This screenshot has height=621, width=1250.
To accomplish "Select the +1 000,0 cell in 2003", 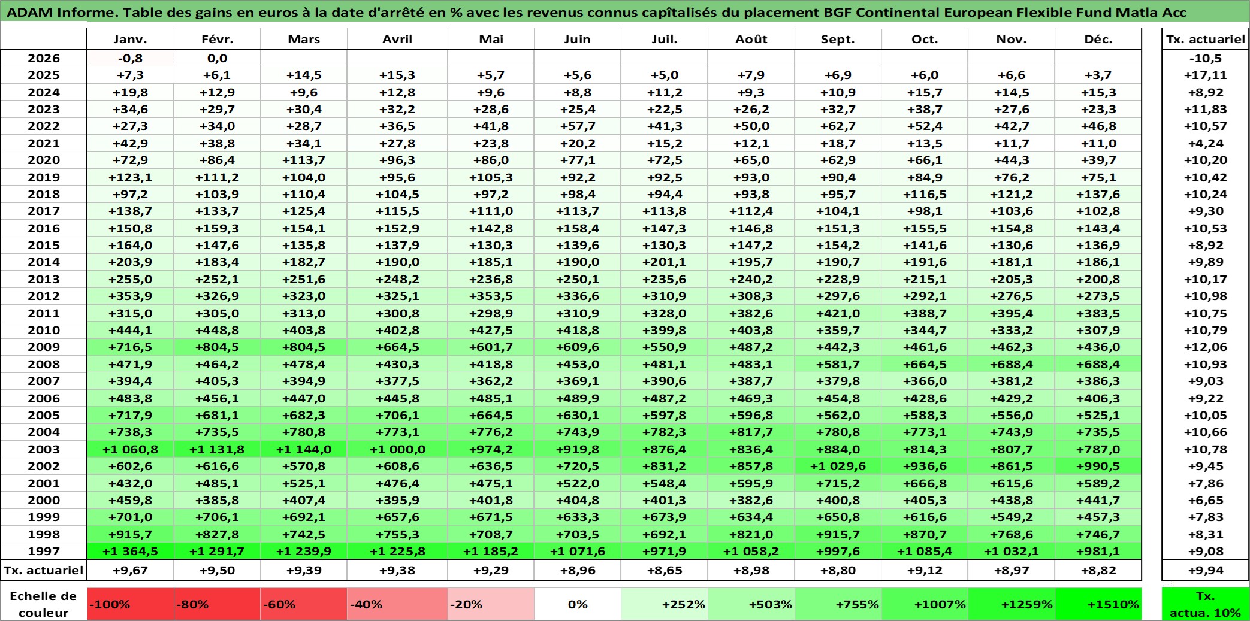I will point(397,450).
